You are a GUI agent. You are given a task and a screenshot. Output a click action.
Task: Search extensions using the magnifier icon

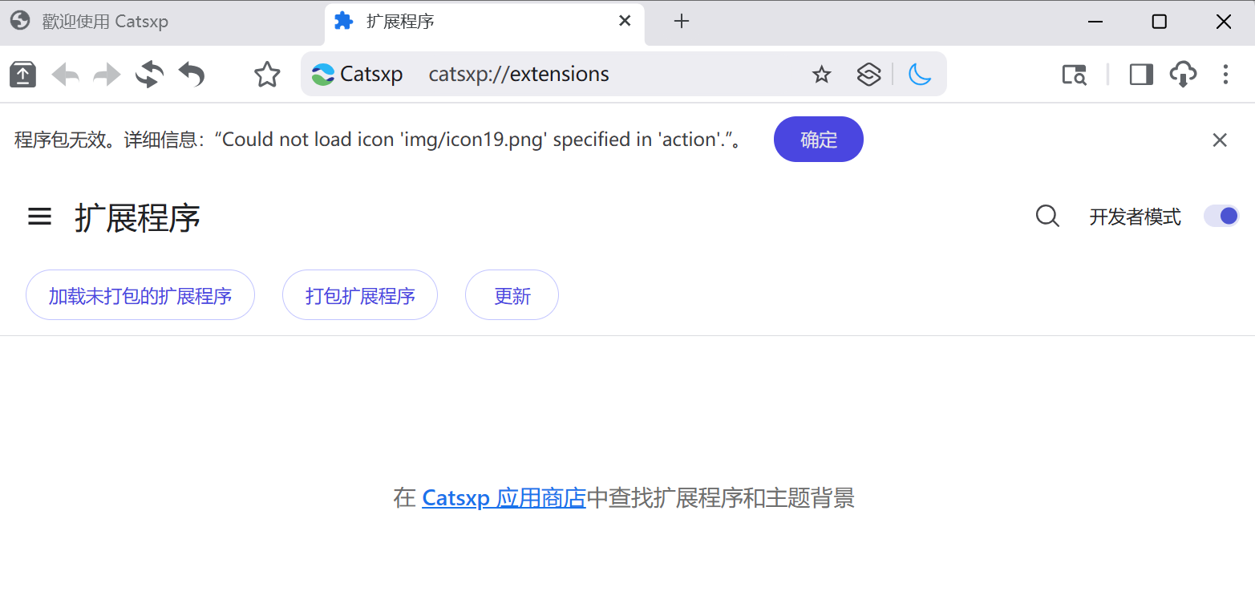(1047, 217)
